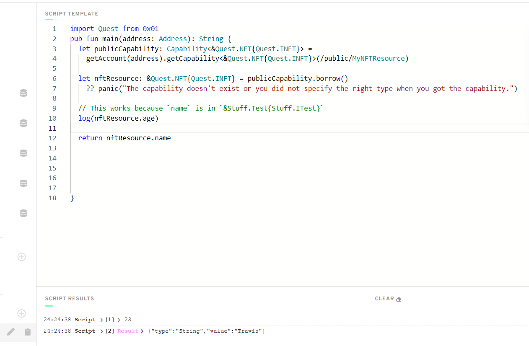Click 'publicCapability.borrow()' on line 6
Image resolution: width=529 pixels, height=346 pixels.
pos(298,78)
